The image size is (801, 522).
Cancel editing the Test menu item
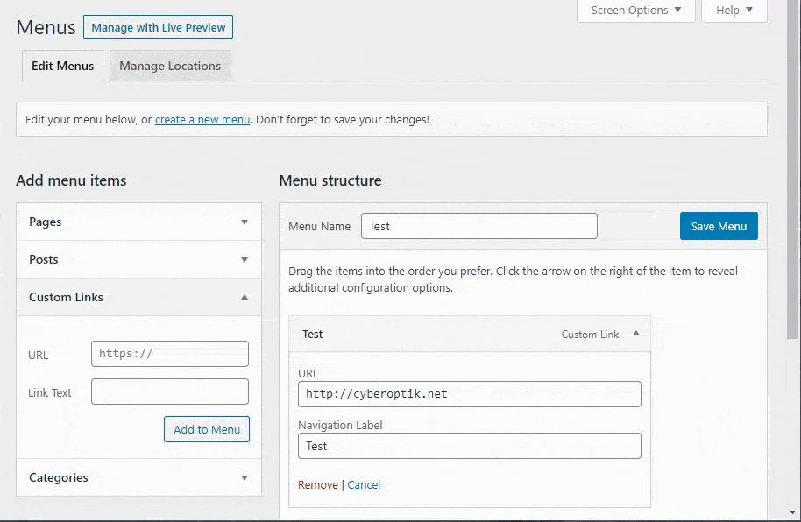click(x=364, y=484)
